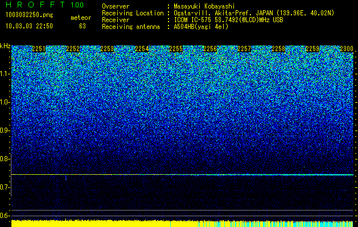Click the 0.8 frequency axis label
This screenshot has width=358, height=227.
[5, 159]
